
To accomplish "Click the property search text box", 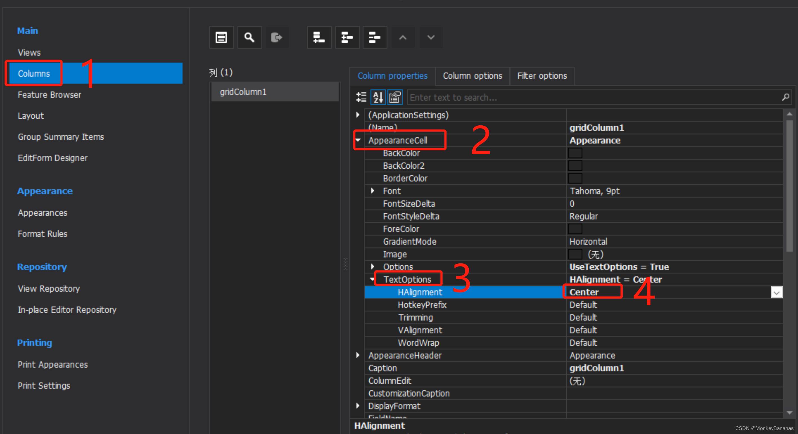I will [589, 98].
